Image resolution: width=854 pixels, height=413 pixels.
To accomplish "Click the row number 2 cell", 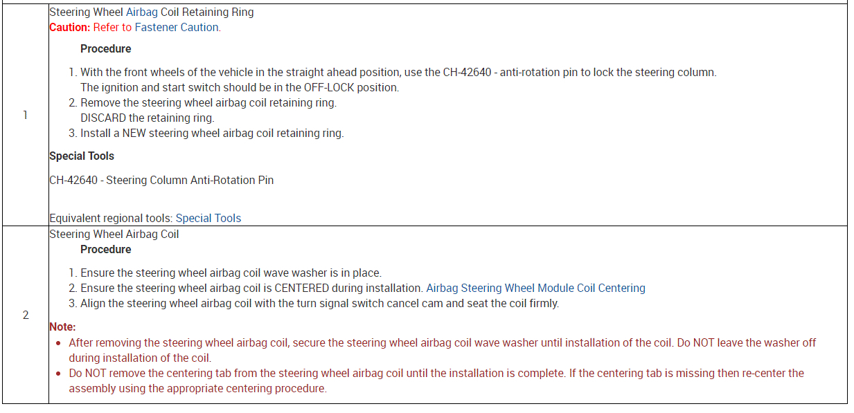I will [x=26, y=315].
